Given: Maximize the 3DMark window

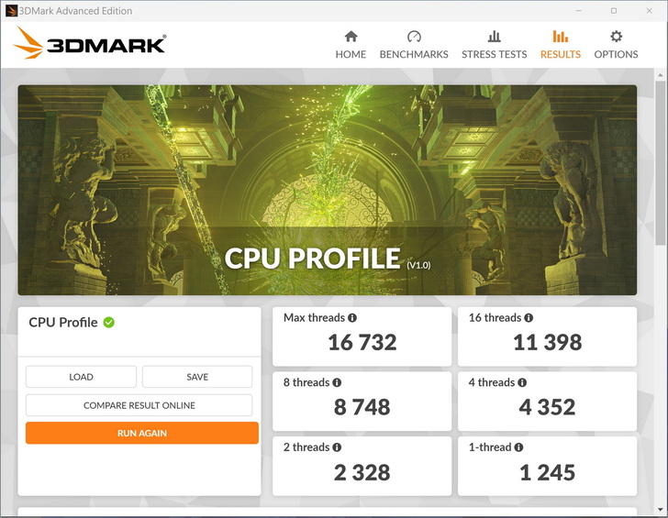Looking at the screenshot, I should (614, 11).
